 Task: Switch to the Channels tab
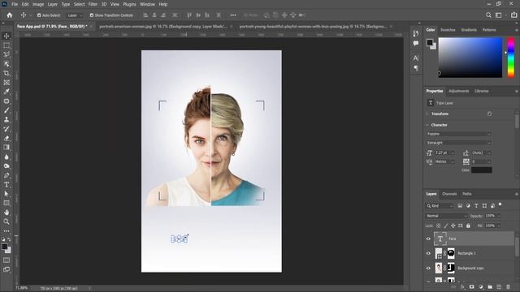(449, 194)
